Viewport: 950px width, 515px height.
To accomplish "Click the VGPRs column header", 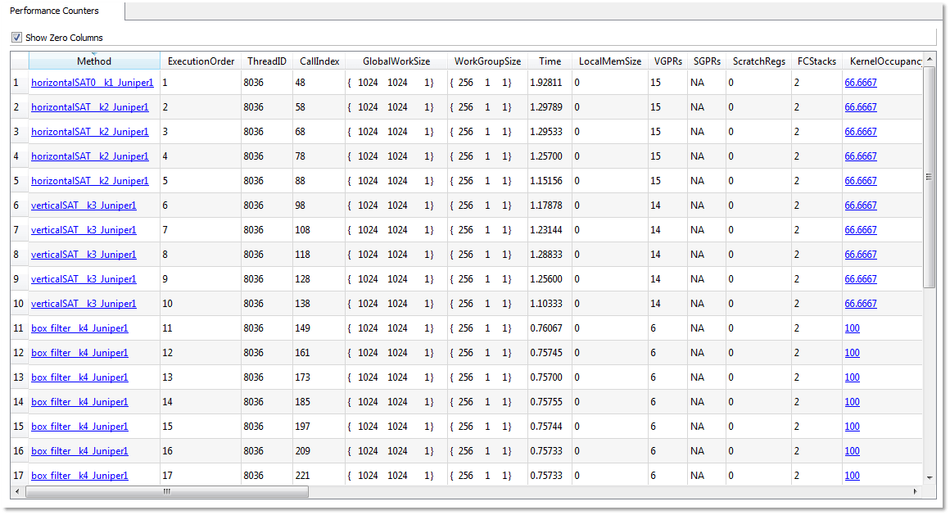I will (x=667, y=61).
